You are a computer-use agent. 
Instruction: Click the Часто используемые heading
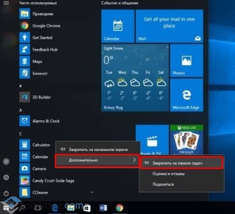(x=38, y=3)
